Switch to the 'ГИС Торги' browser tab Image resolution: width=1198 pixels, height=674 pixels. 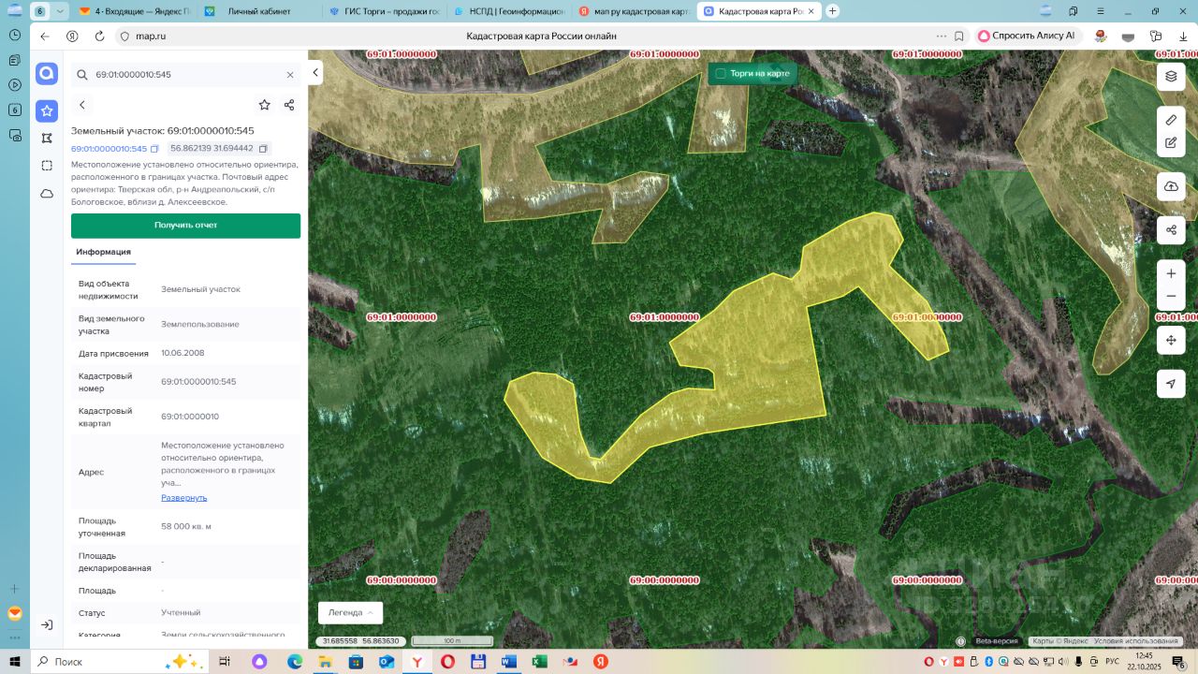[x=384, y=11]
